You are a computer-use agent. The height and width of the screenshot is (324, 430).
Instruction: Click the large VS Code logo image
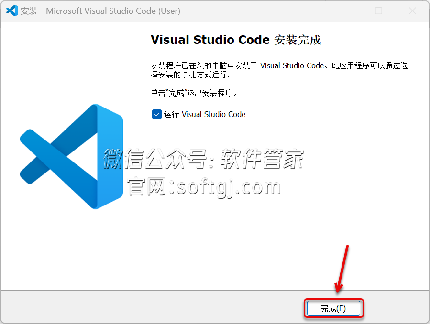pyautogui.click(x=72, y=156)
